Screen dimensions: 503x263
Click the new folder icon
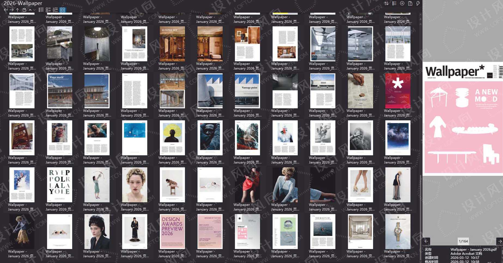pos(24,10)
